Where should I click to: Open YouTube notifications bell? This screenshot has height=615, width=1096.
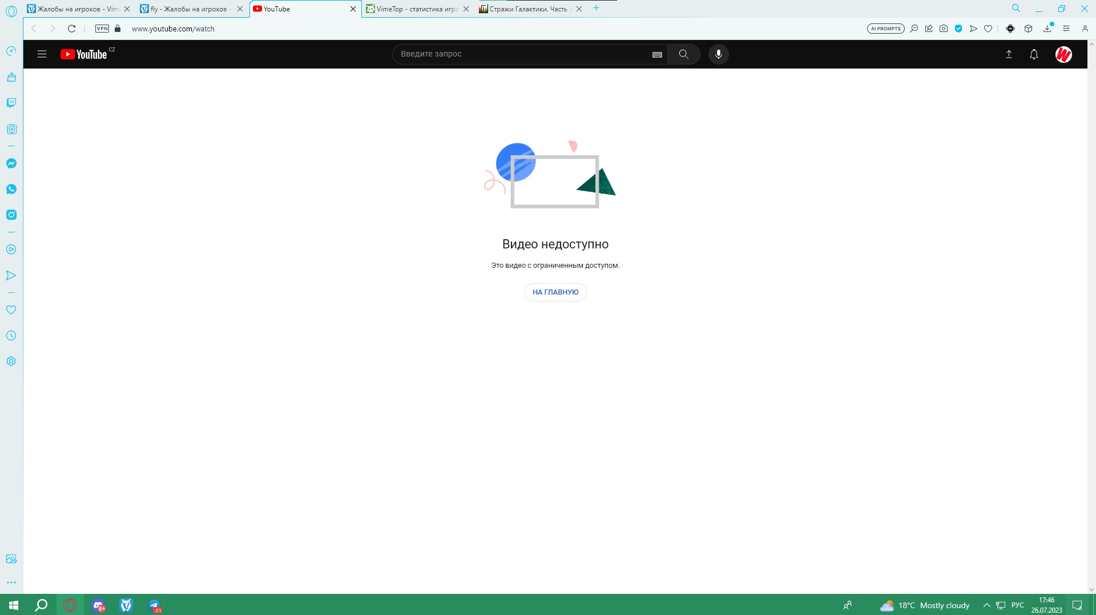[1034, 54]
